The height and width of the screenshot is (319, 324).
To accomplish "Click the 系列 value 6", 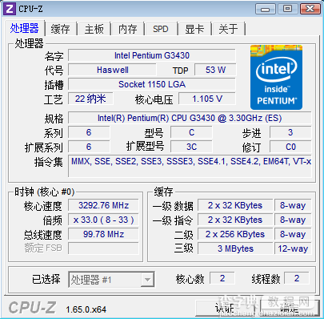I will [89, 132].
